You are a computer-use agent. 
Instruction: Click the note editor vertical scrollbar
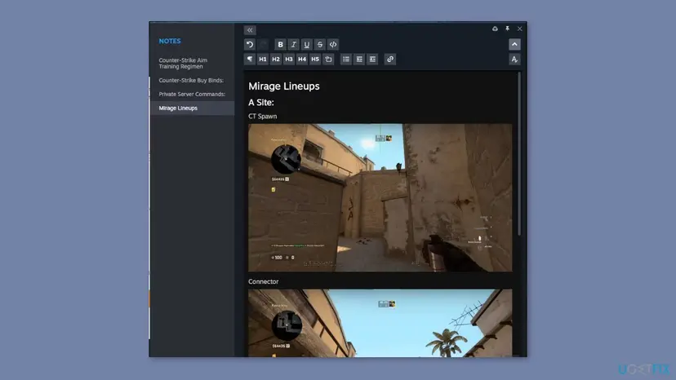click(519, 153)
